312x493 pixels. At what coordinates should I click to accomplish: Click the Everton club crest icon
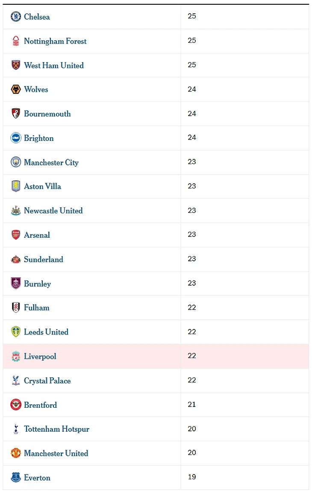click(x=16, y=478)
